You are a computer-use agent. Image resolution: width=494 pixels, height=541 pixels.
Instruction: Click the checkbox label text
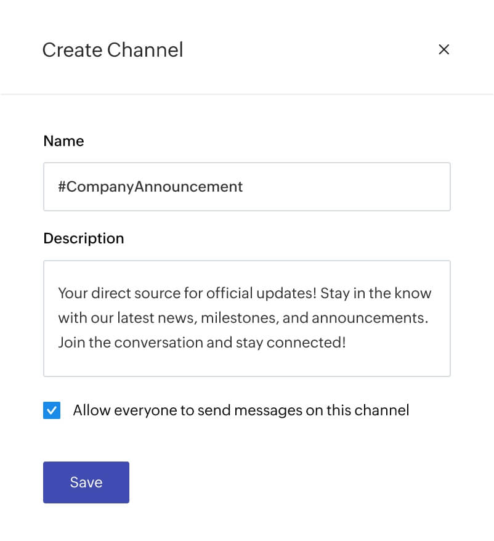[240, 410]
